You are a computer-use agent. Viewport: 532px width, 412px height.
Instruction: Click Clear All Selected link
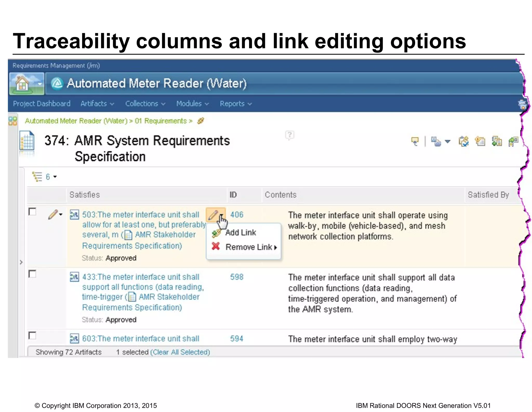180,352
